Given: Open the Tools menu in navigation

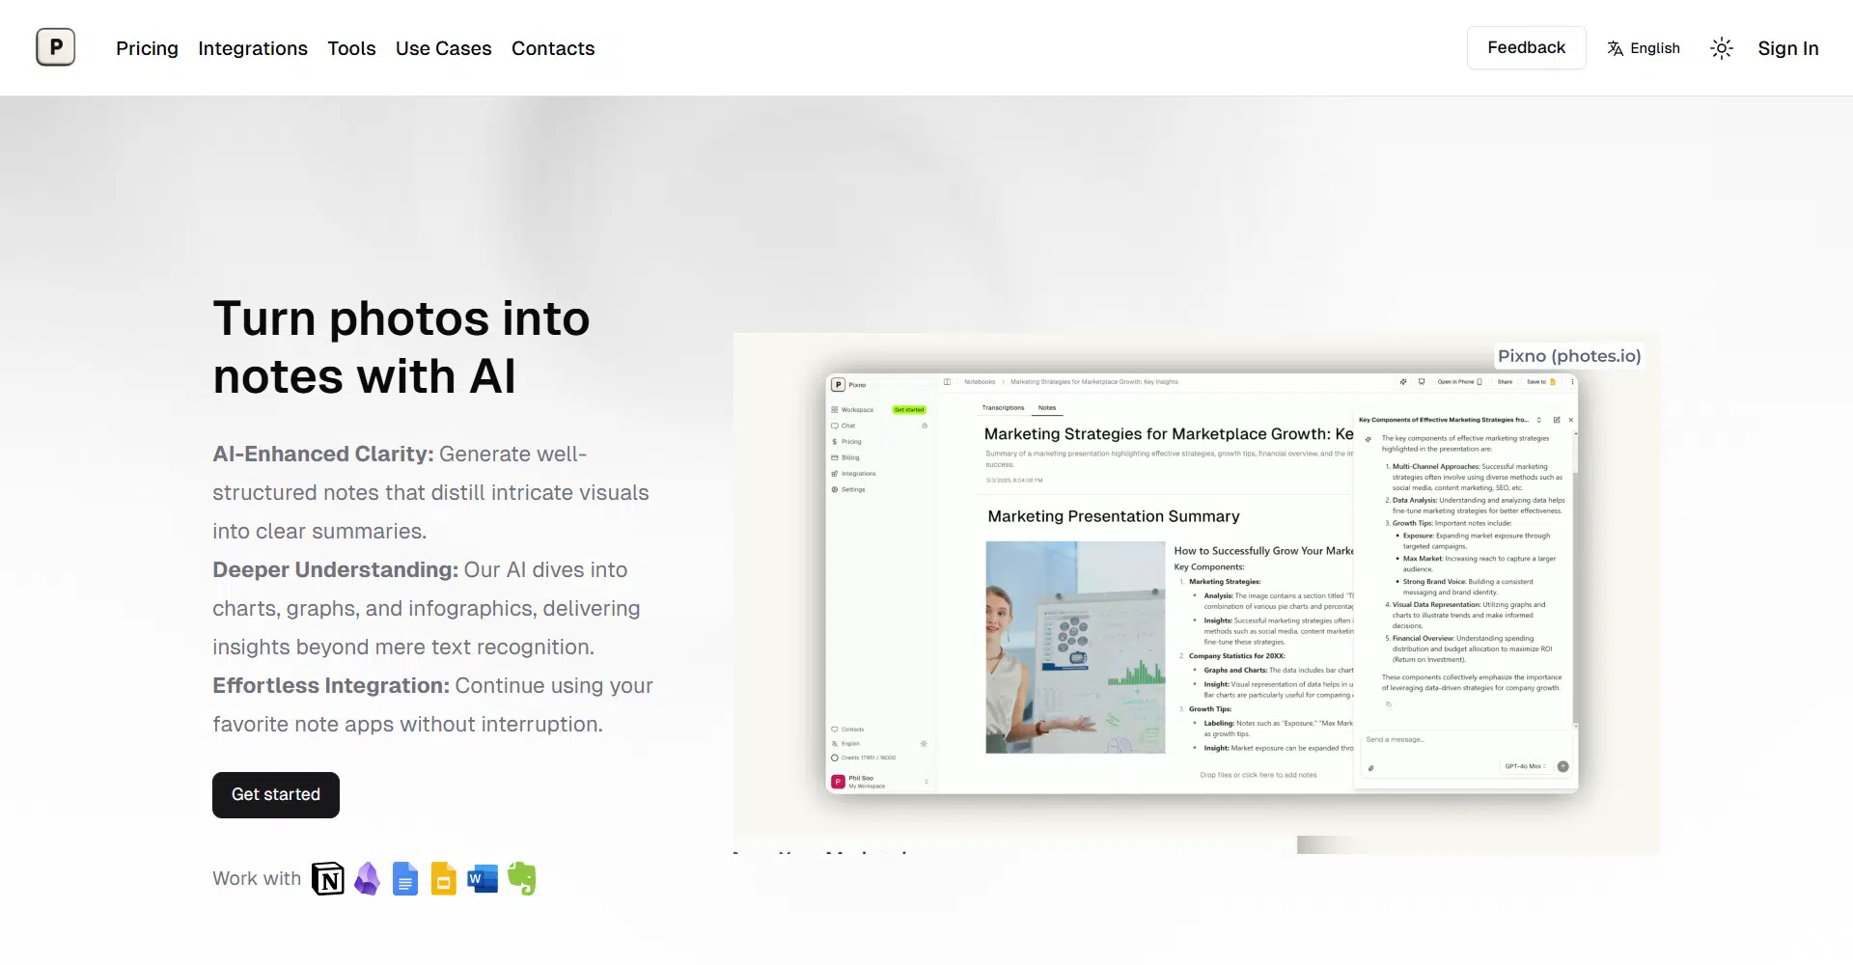Looking at the screenshot, I should (351, 48).
